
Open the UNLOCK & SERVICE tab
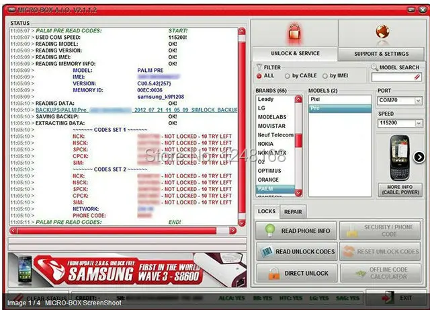point(295,54)
